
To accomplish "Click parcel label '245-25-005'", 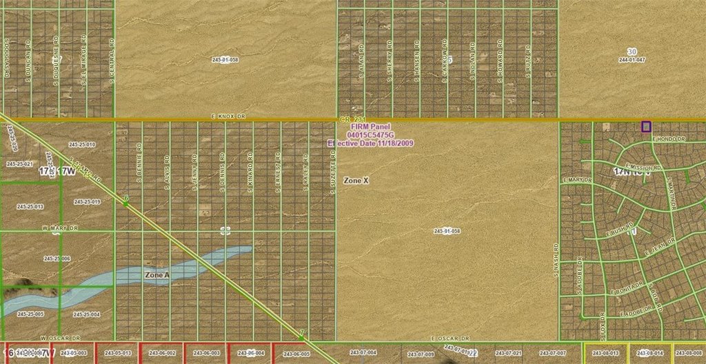I will [30, 314].
